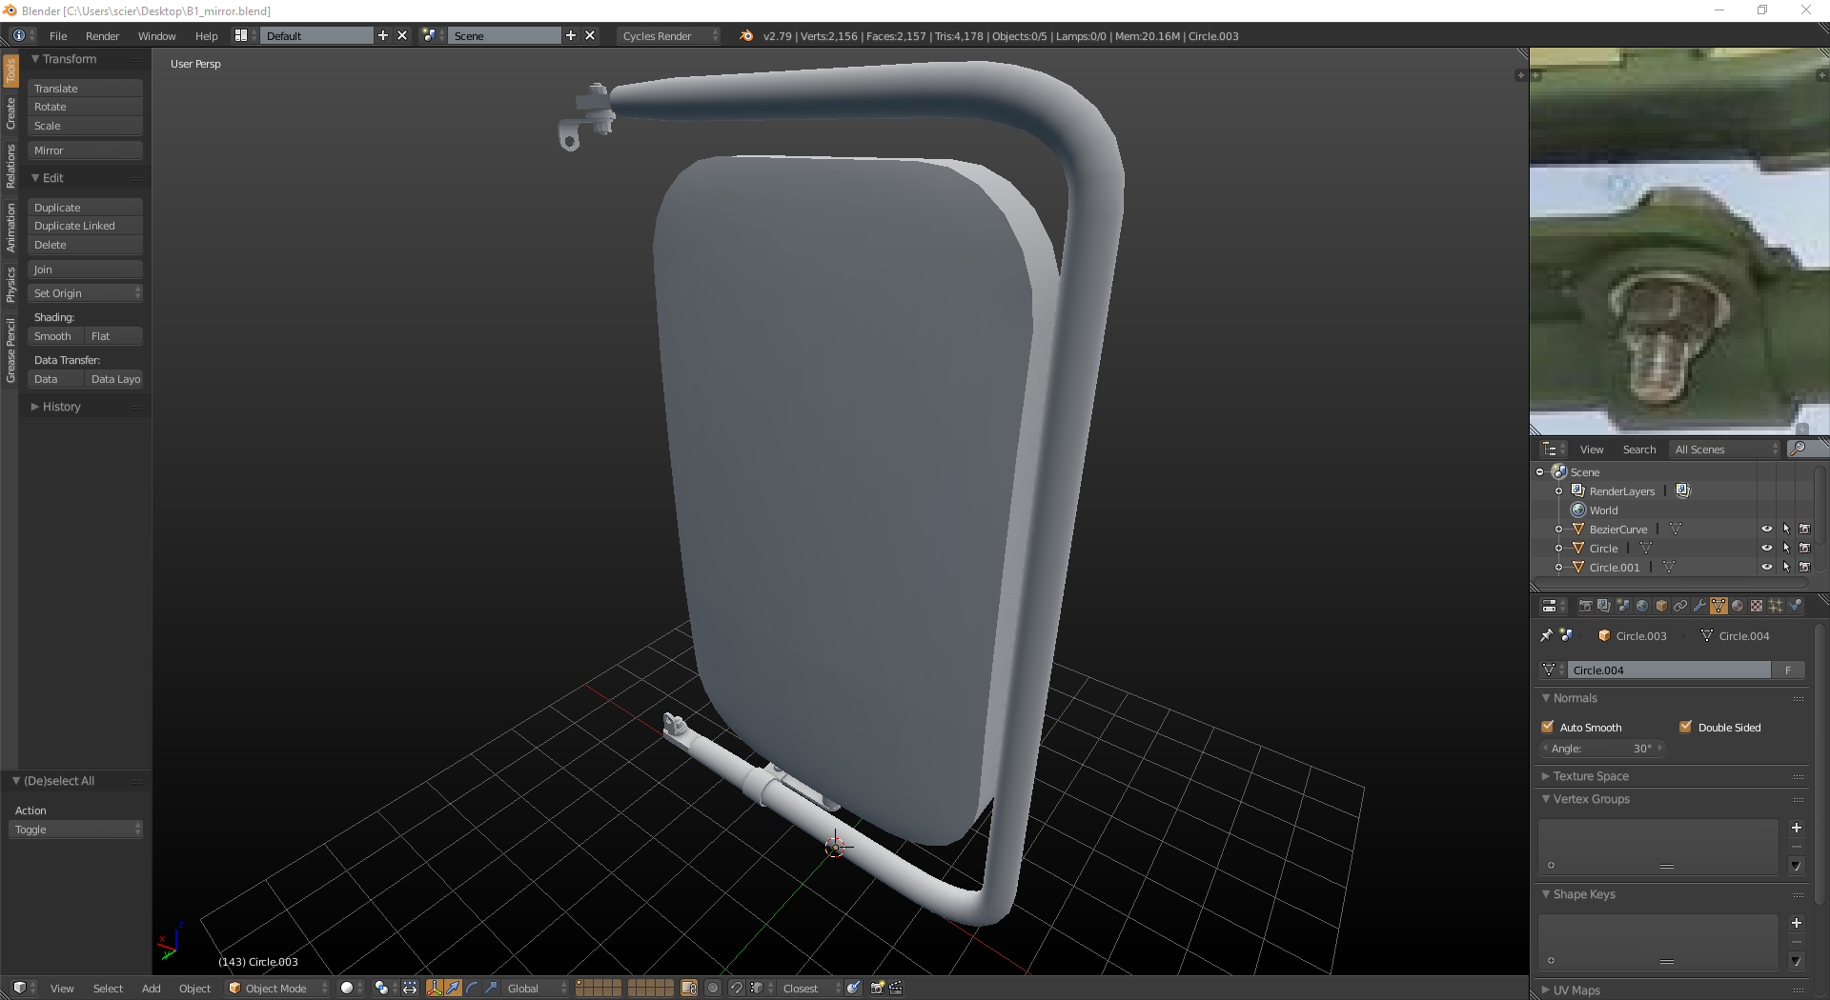The height and width of the screenshot is (1000, 1830).
Task: Open the Set Origin dropdown
Action: click(85, 293)
